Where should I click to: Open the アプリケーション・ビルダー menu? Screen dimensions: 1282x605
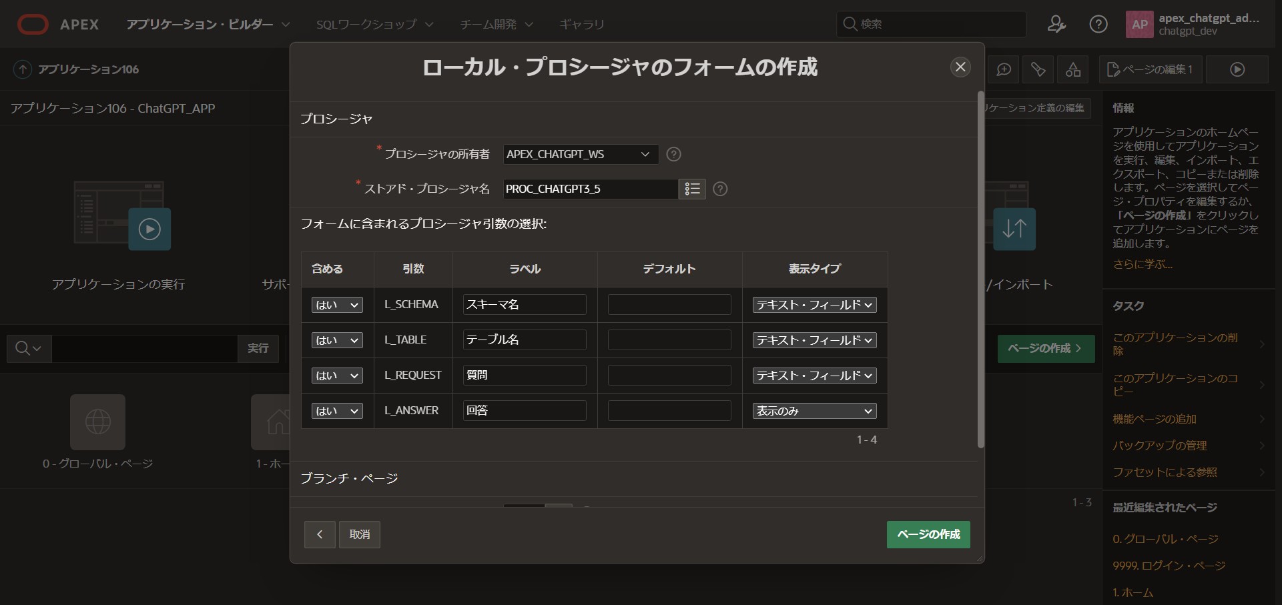pos(208,25)
